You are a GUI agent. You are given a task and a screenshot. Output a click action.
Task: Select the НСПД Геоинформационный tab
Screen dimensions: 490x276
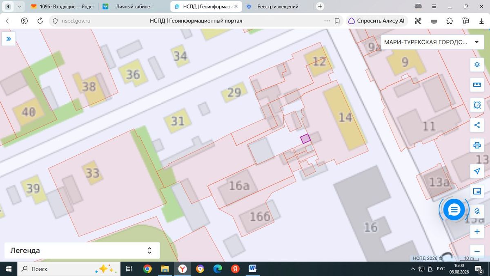[205, 7]
